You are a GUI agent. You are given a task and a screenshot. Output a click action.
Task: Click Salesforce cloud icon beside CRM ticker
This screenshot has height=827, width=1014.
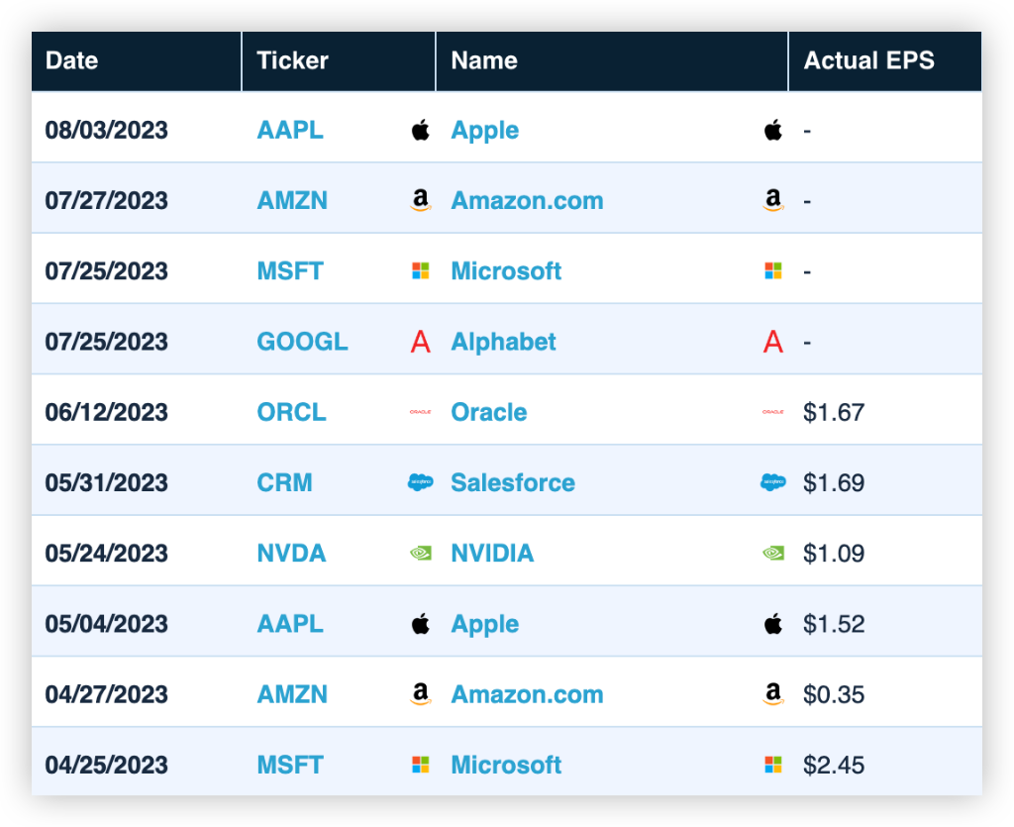pyautogui.click(x=421, y=482)
